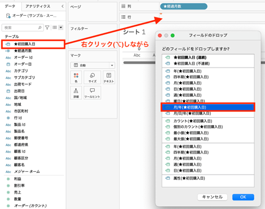
Task: Select the highlighted 月/年(★初回購入日) option
Action: 207,107
